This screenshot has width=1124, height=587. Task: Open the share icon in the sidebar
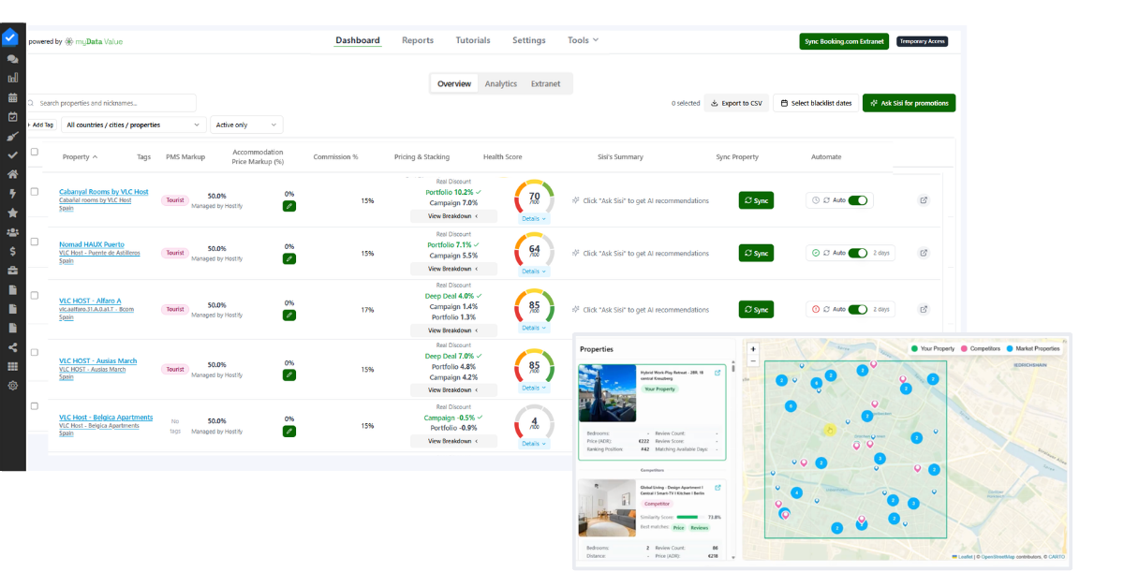11,347
